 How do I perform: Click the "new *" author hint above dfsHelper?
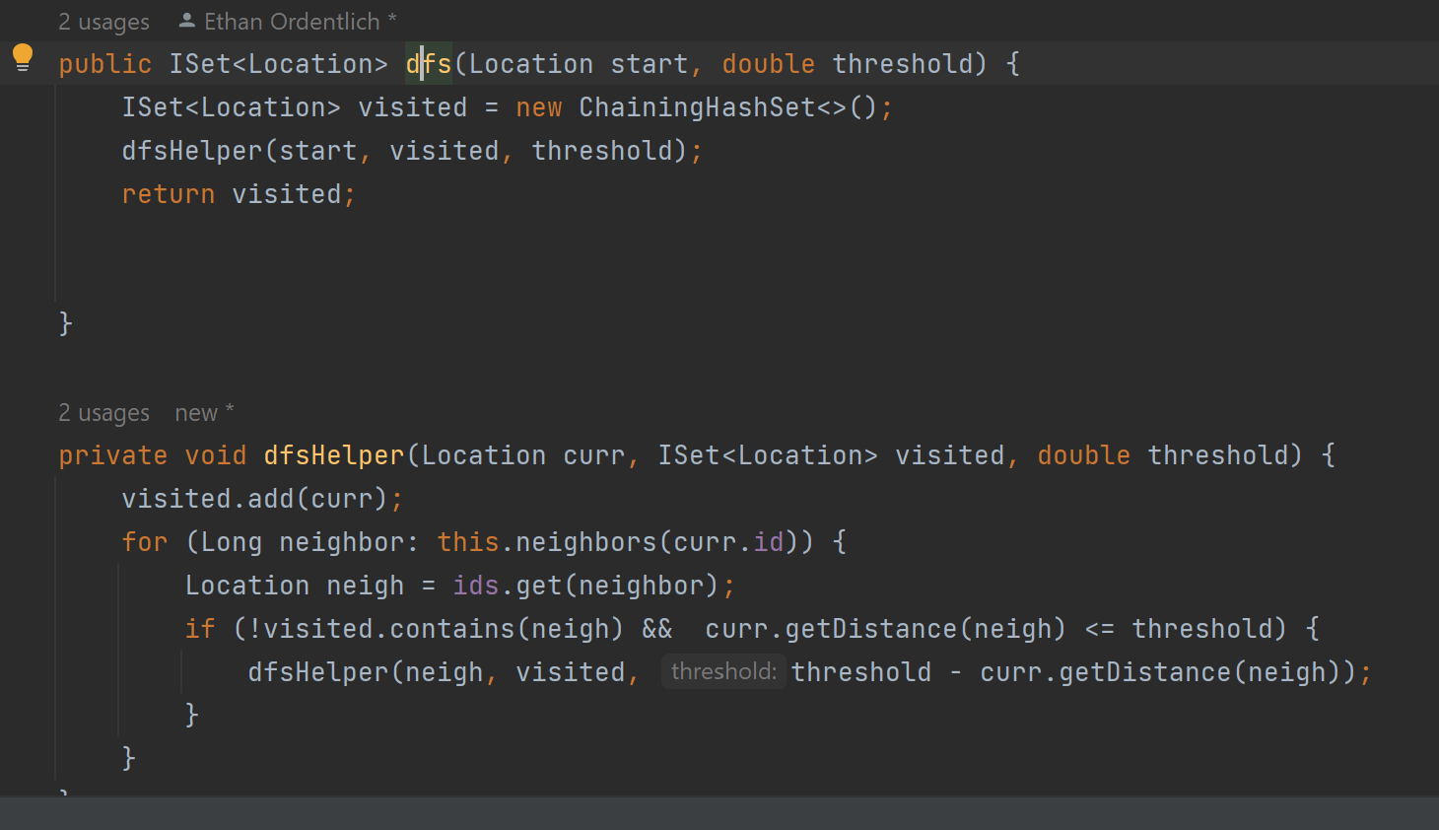pyautogui.click(x=203, y=413)
